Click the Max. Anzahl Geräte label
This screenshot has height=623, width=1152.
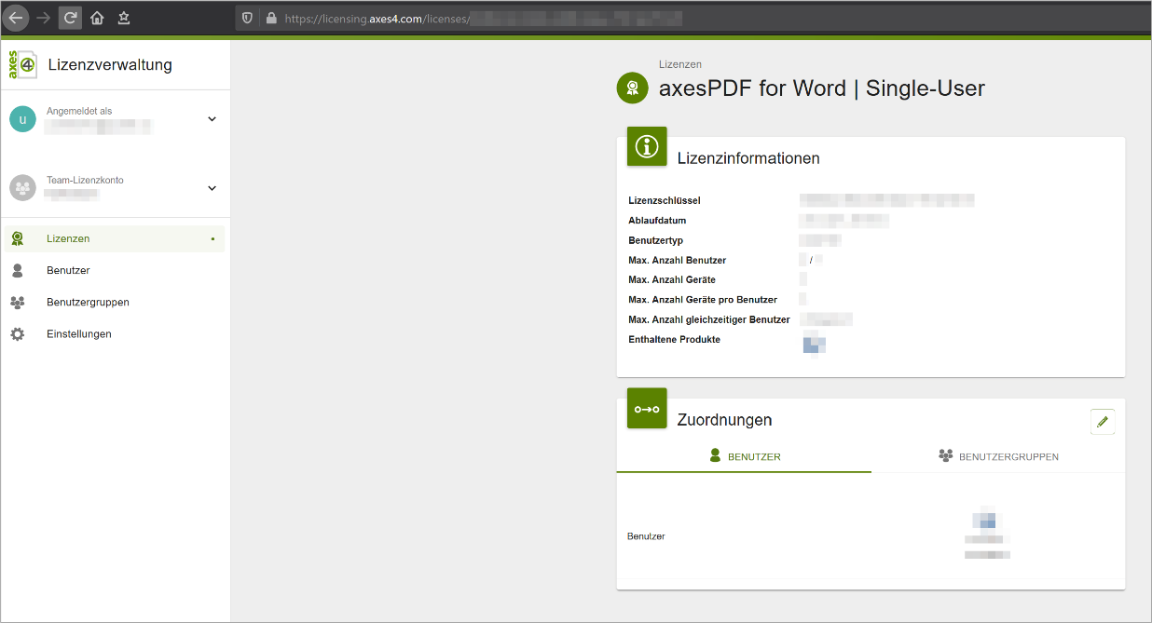click(672, 279)
